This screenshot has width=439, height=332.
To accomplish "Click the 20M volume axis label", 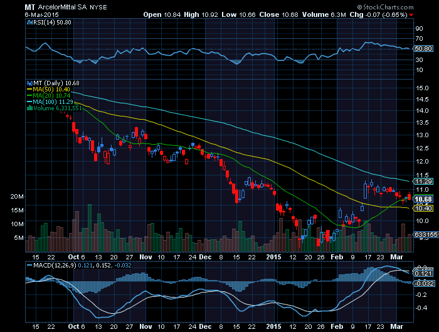I will coord(17,196).
